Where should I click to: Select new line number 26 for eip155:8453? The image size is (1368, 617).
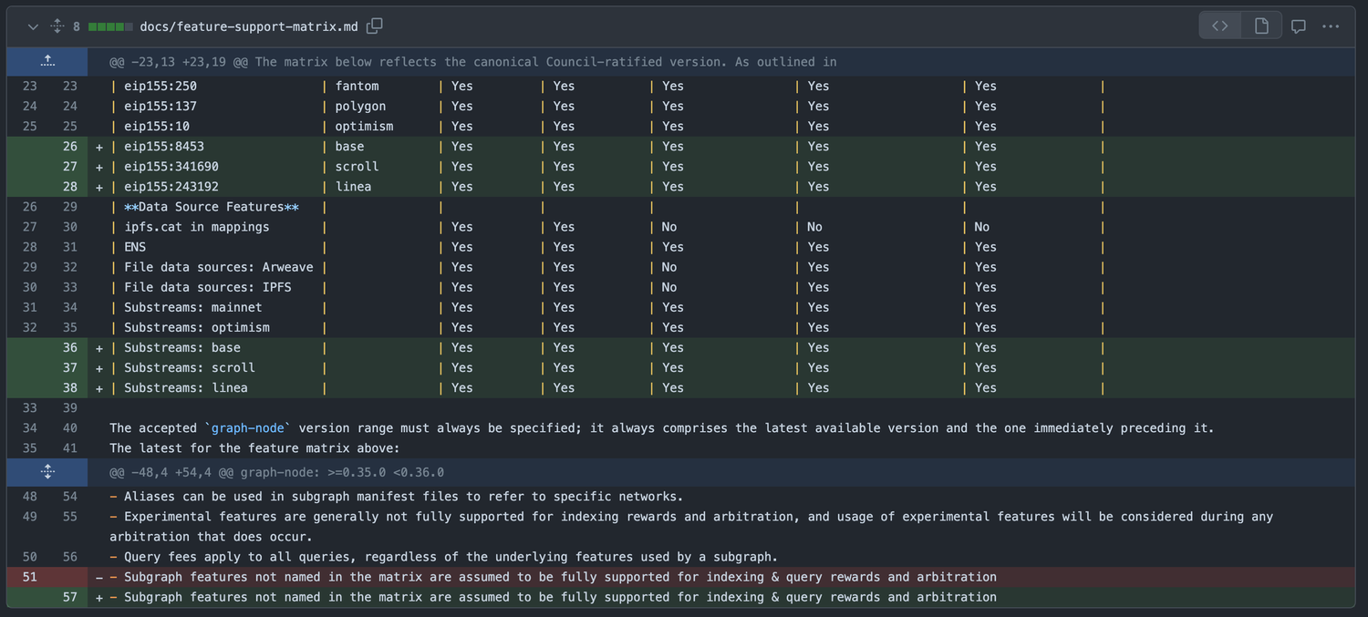click(x=70, y=147)
